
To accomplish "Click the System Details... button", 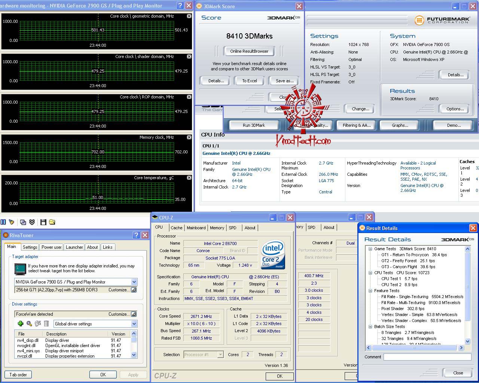I will pos(455,75).
